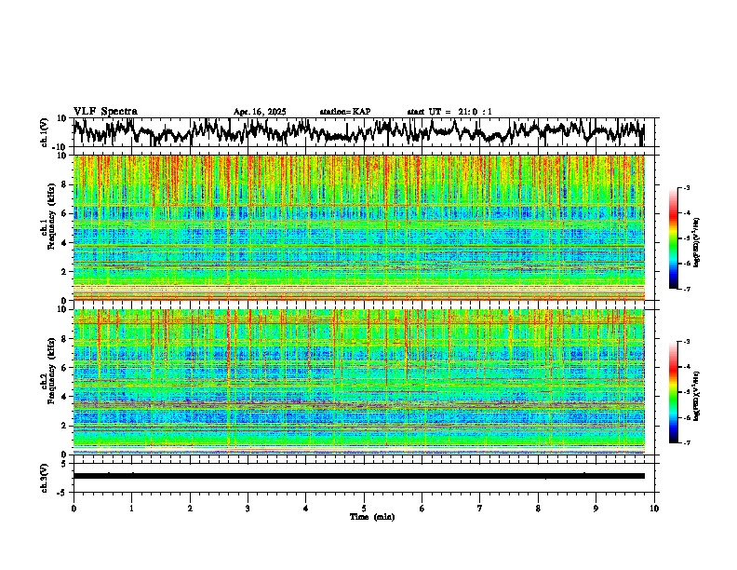The width and height of the screenshot is (737, 570).
Task: Click time-axis tick label "3"
Action: [248, 509]
